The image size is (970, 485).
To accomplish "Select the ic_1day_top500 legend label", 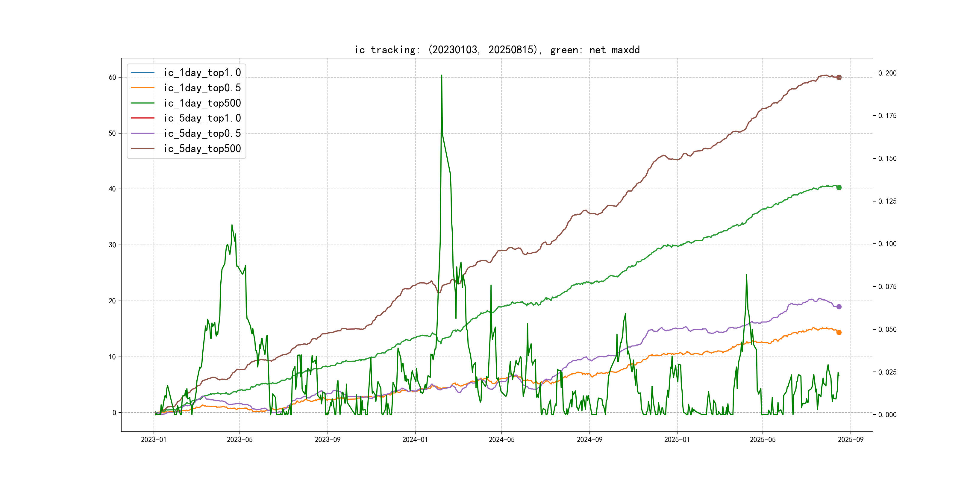I will point(202,103).
